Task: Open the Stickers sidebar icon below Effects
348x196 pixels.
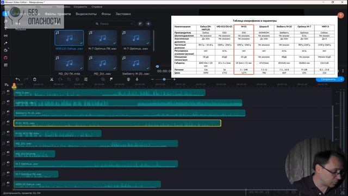Action: [6, 50]
